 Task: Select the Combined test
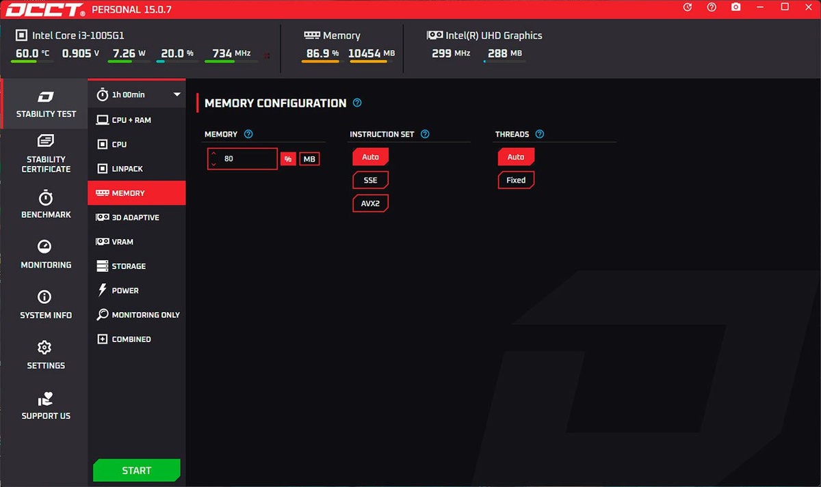point(137,339)
